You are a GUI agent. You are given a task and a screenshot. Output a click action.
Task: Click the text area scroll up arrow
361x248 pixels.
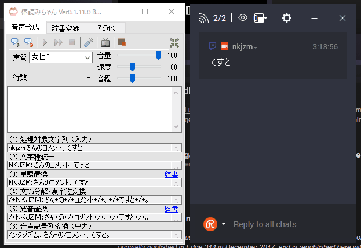176,93
